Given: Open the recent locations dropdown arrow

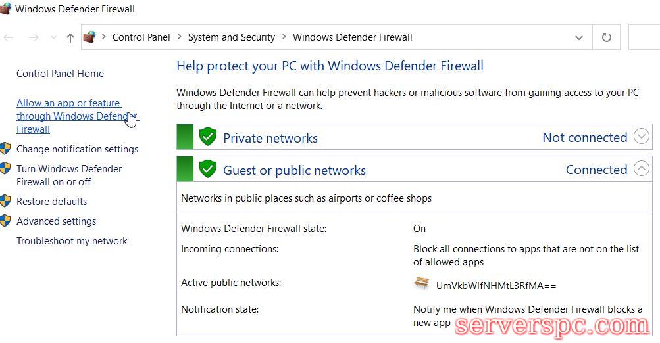Looking at the screenshot, I should tap(53, 38).
